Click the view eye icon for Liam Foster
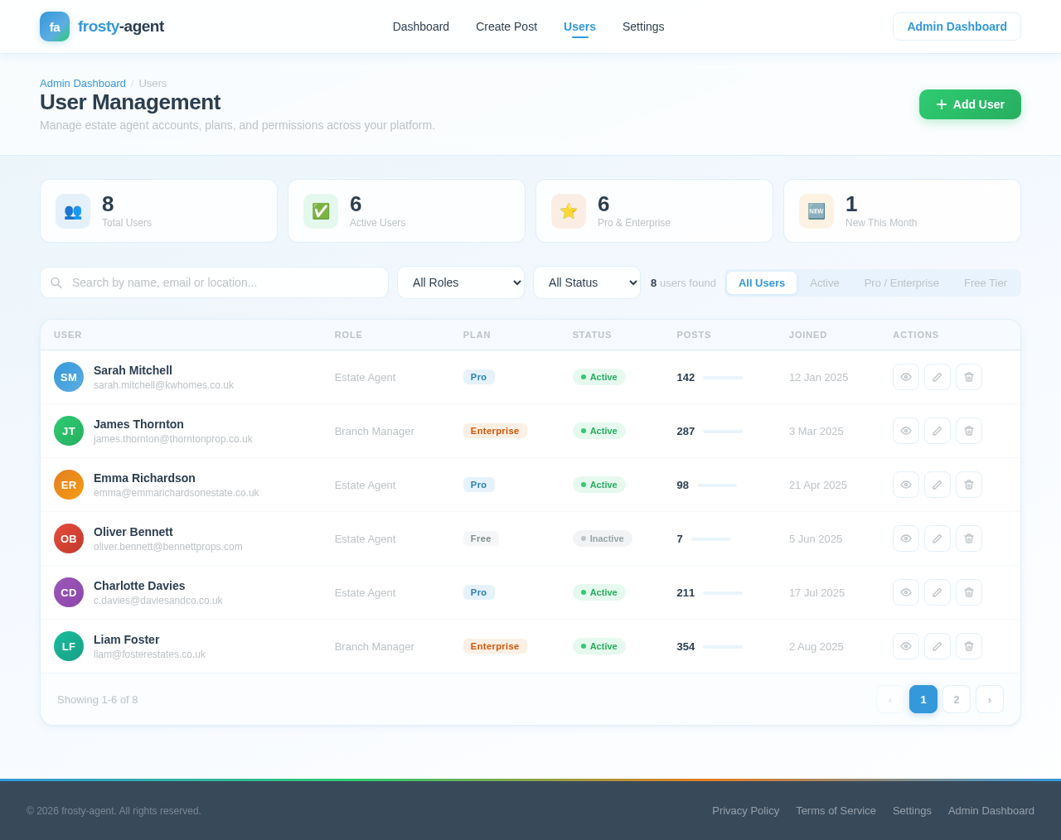This screenshot has height=840, width=1061. [x=906, y=646]
